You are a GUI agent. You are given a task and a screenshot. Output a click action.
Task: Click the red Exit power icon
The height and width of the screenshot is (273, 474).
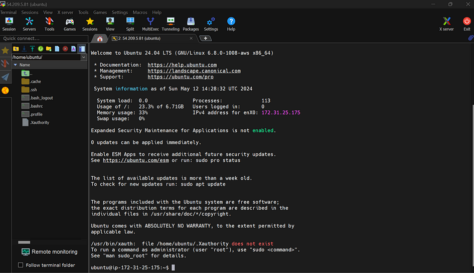[x=467, y=24]
